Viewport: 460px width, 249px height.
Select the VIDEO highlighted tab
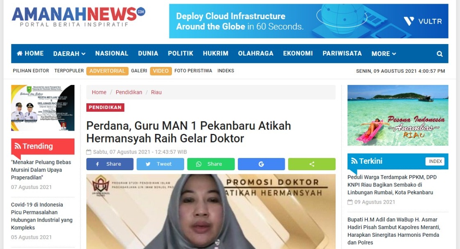[161, 71]
